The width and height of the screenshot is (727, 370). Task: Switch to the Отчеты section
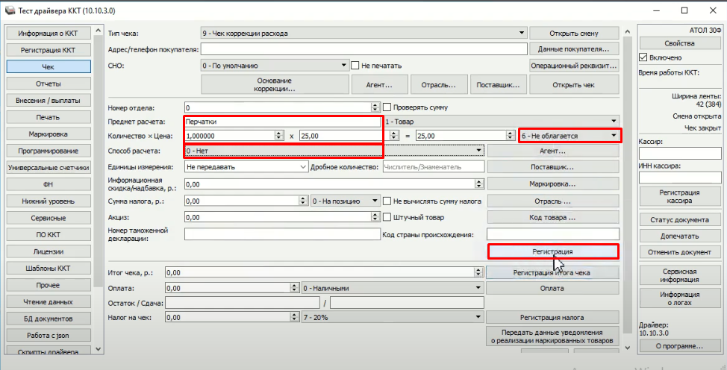pos(47,83)
